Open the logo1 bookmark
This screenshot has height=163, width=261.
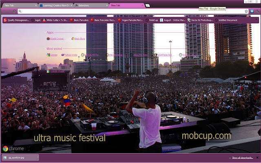(x=36, y=20)
